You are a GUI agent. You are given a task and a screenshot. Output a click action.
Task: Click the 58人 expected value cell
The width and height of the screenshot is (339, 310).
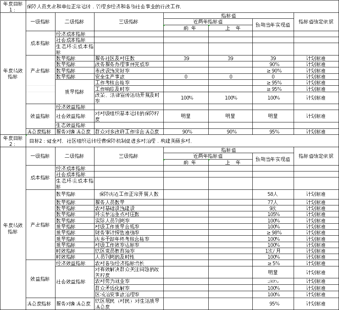pyautogui.click(x=273, y=194)
